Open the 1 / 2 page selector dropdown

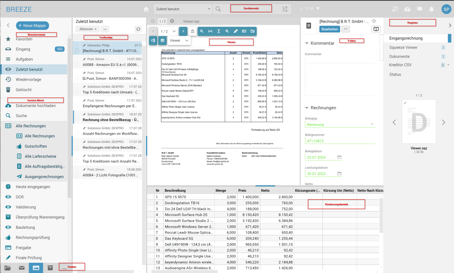(x=168, y=31)
